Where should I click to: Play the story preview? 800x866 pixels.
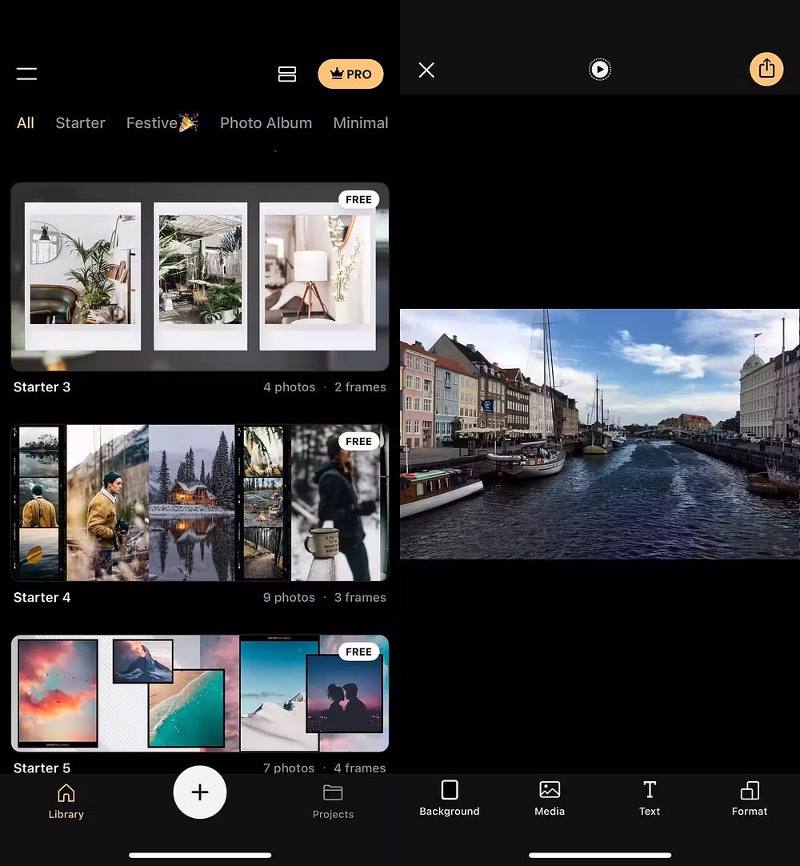599,70
